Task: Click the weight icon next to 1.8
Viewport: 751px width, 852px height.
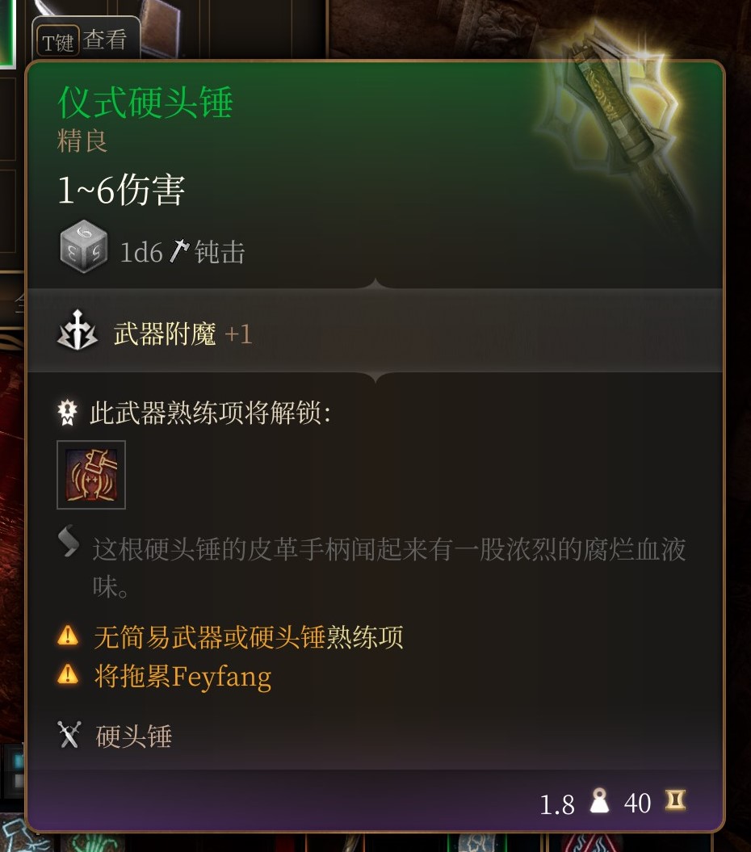Action: pos(599,801)
